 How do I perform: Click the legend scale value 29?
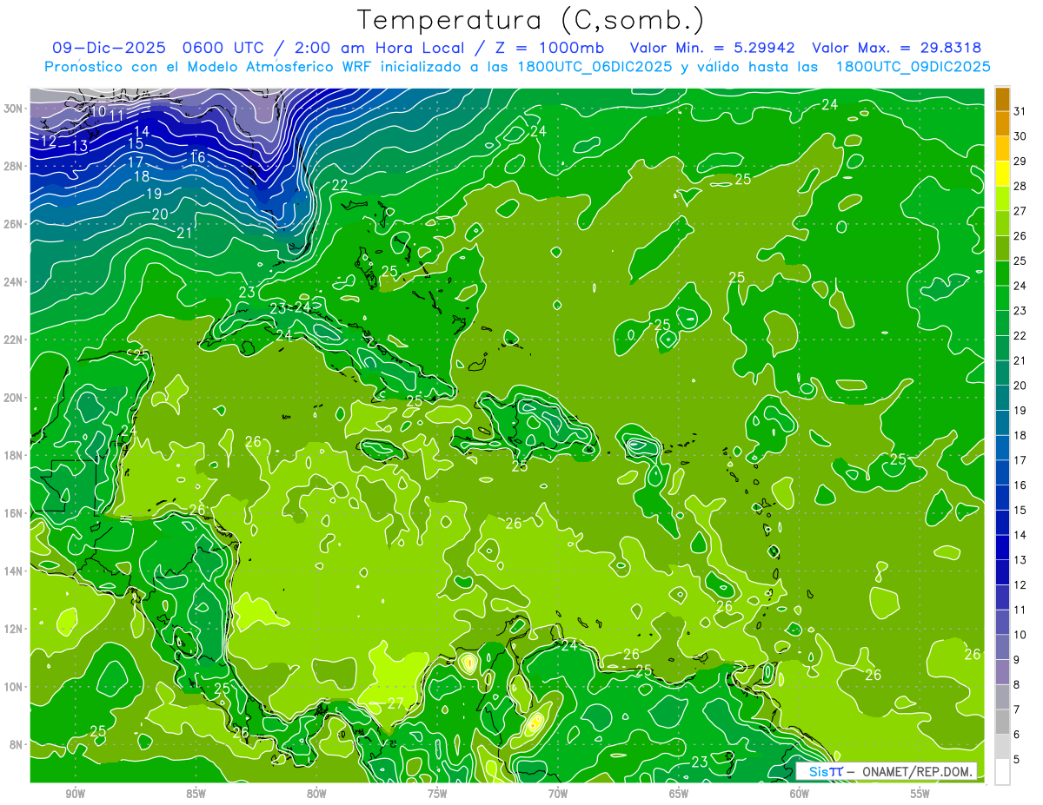tap(1020, 161)
